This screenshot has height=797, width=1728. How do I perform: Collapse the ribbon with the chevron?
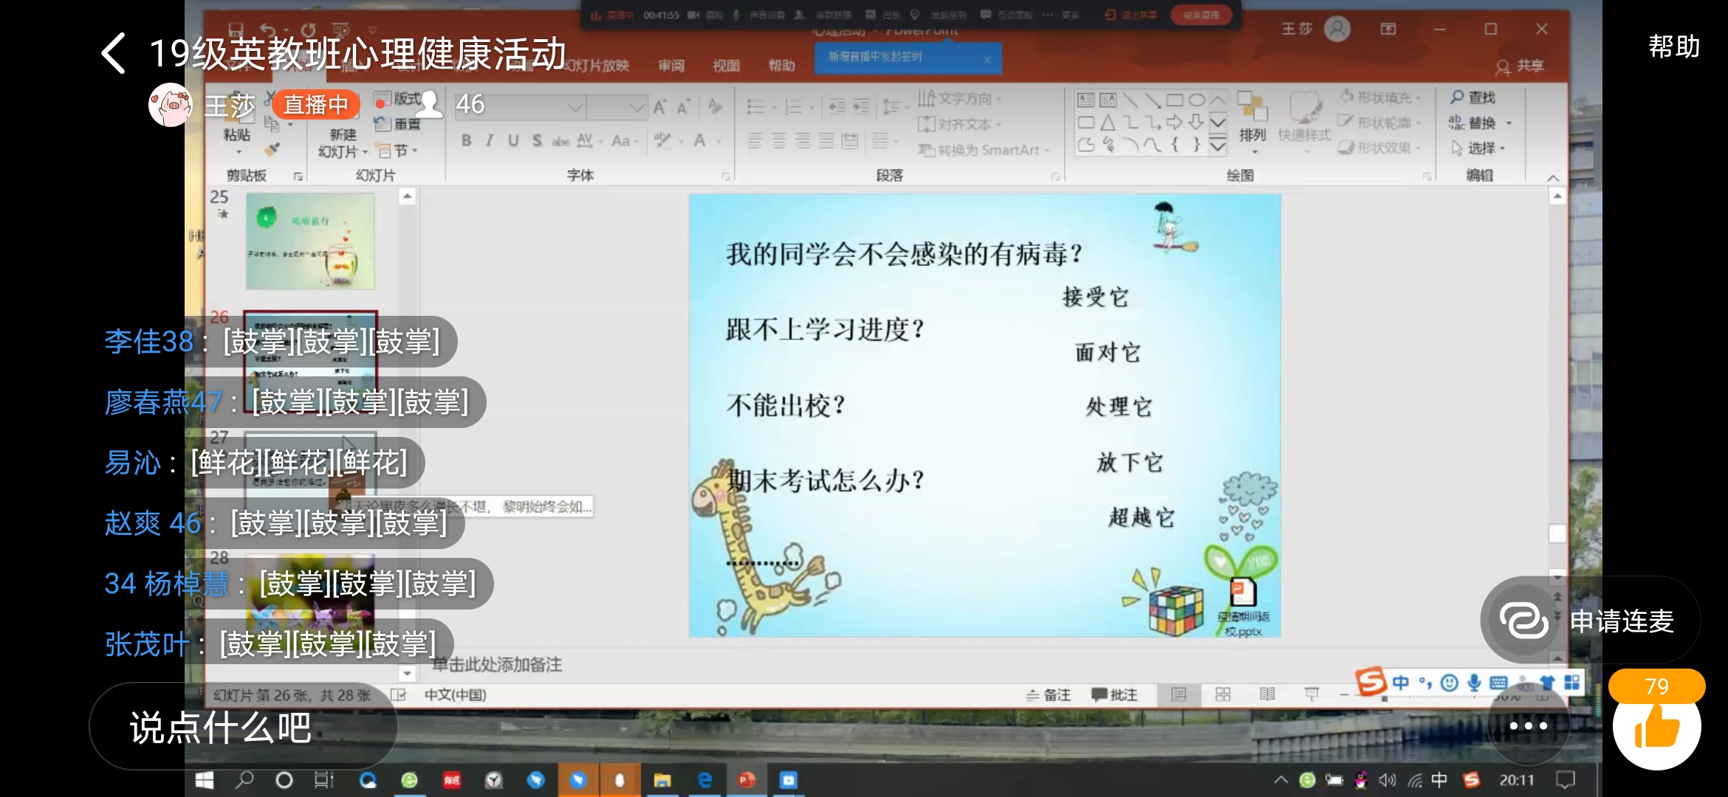pos(1553,177)
